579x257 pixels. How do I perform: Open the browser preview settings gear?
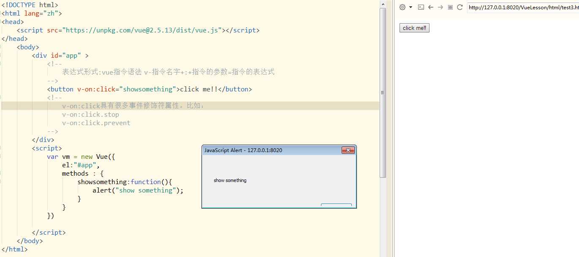pos(402,7)
